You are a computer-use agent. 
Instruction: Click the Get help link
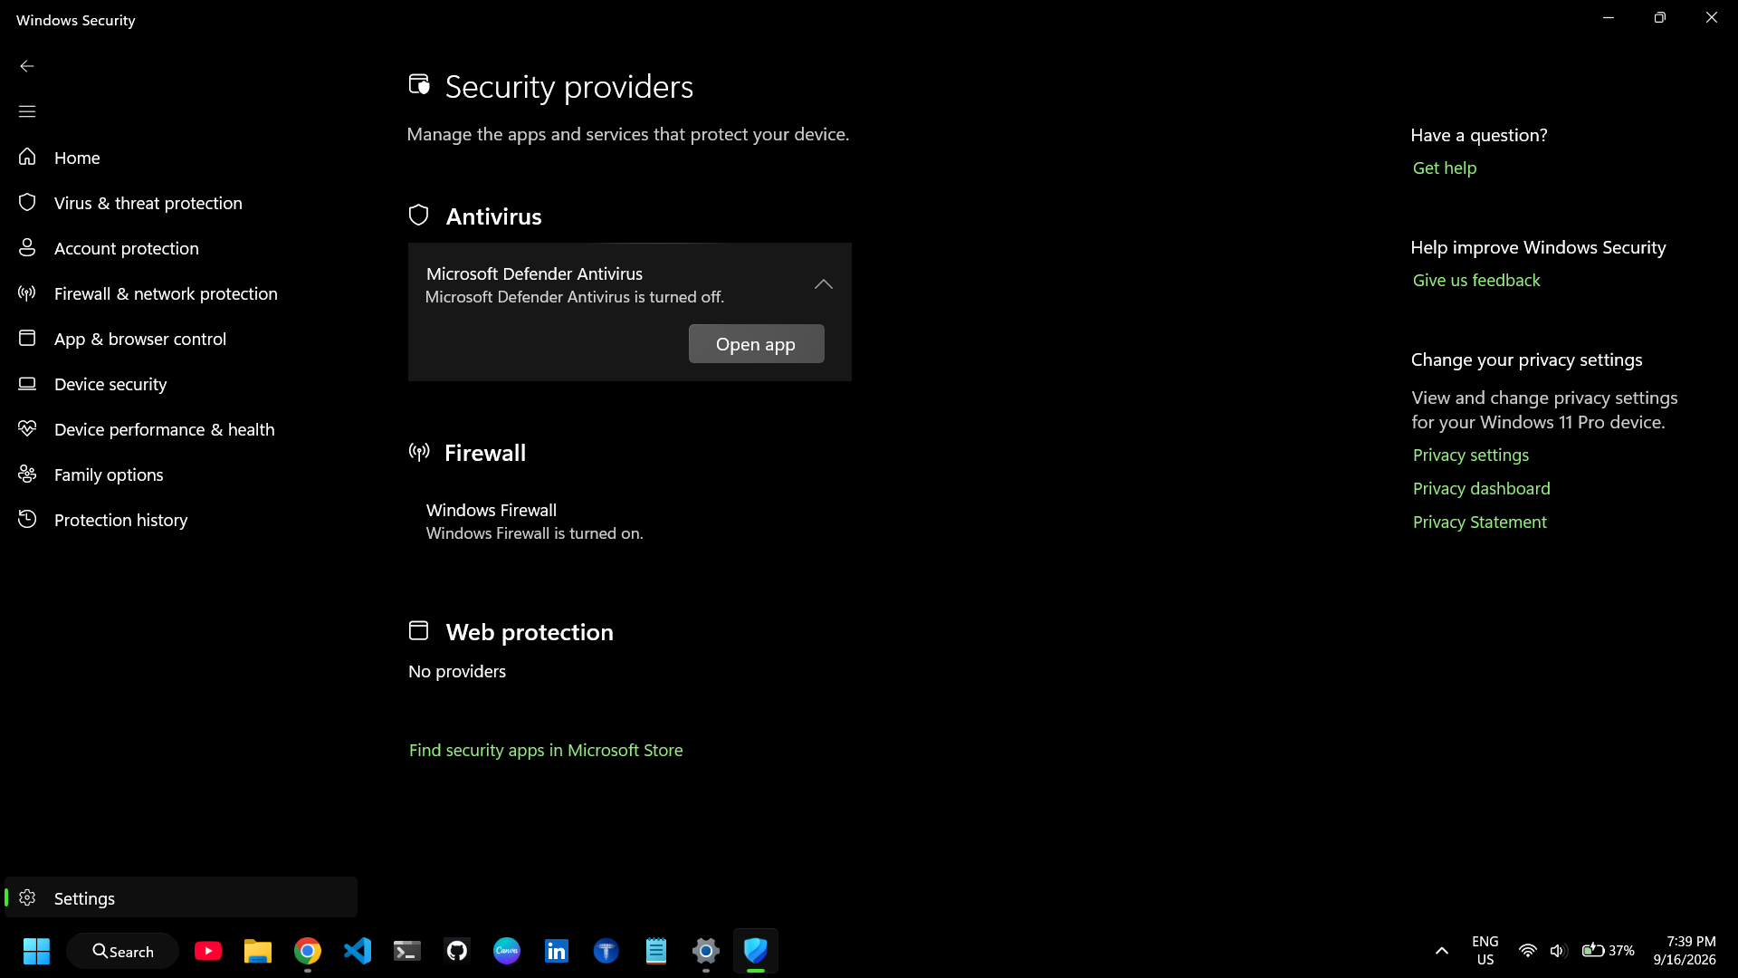[x=1444, y=168]
